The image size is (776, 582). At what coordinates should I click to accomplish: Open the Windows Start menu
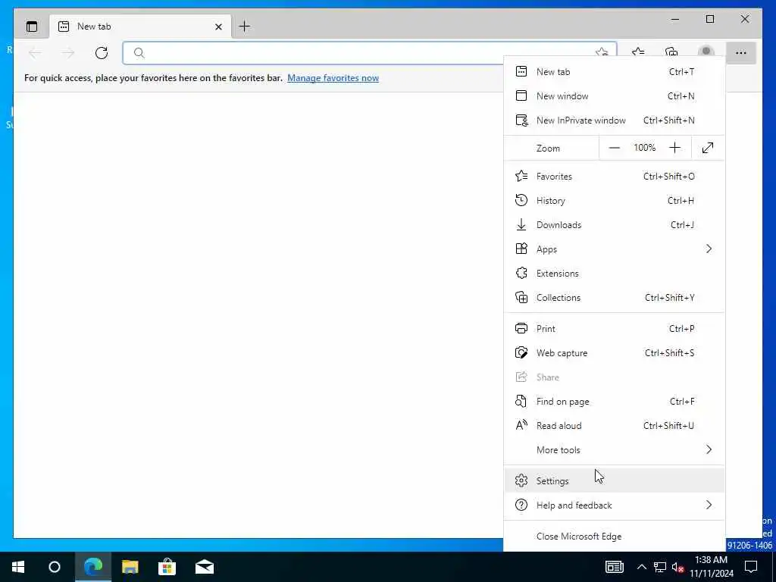pyautogui.click(x=18, y=567)
